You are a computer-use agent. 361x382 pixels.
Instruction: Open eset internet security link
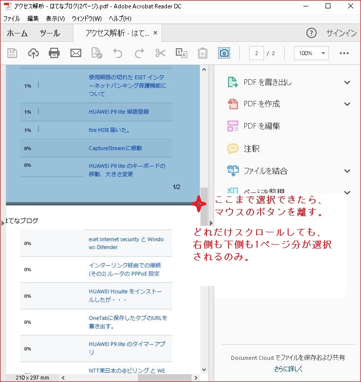[x=126, y=243]
